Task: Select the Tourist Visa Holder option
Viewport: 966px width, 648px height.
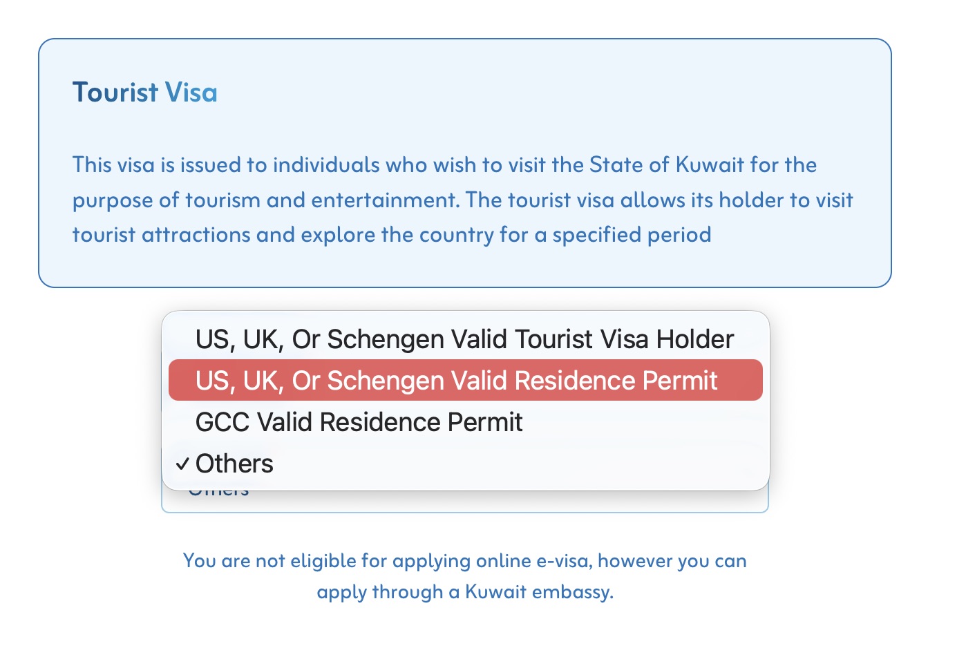Action: pyautogui.click(x=464, y=339)
